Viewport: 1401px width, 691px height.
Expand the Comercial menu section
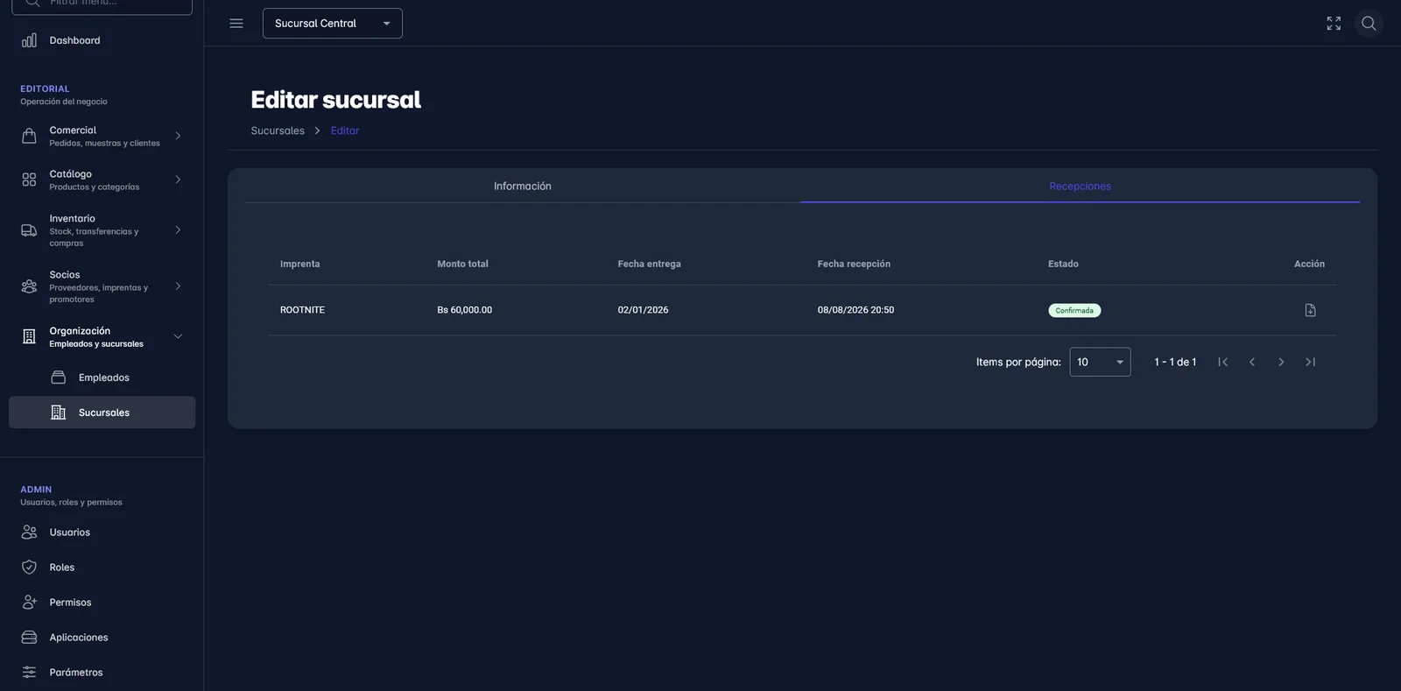[x=102, y=136]
